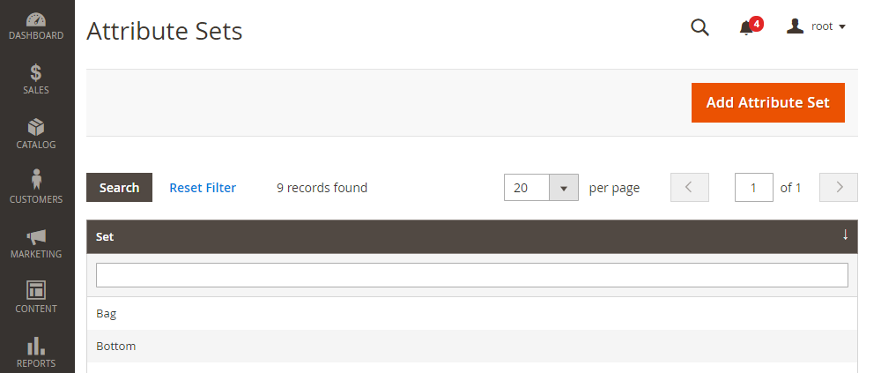Focus the Set column filter input
The height and width of the screenshot is (373, 881).
click(472, 275)
